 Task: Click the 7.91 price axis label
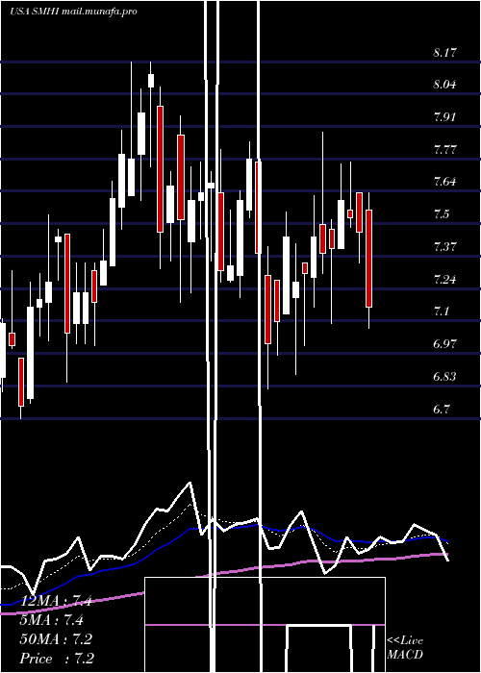[444, 117]
